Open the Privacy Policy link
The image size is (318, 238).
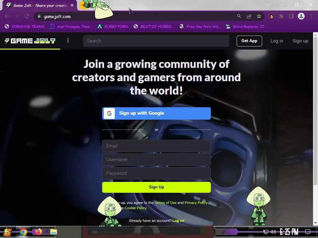point(196,203)
